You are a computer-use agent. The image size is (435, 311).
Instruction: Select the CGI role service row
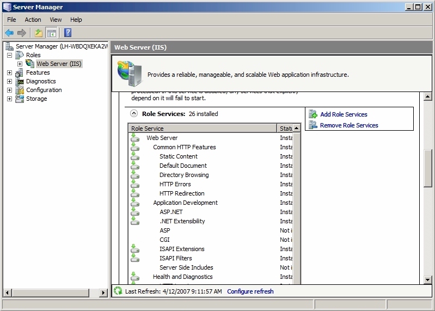(x=211, y=240)
